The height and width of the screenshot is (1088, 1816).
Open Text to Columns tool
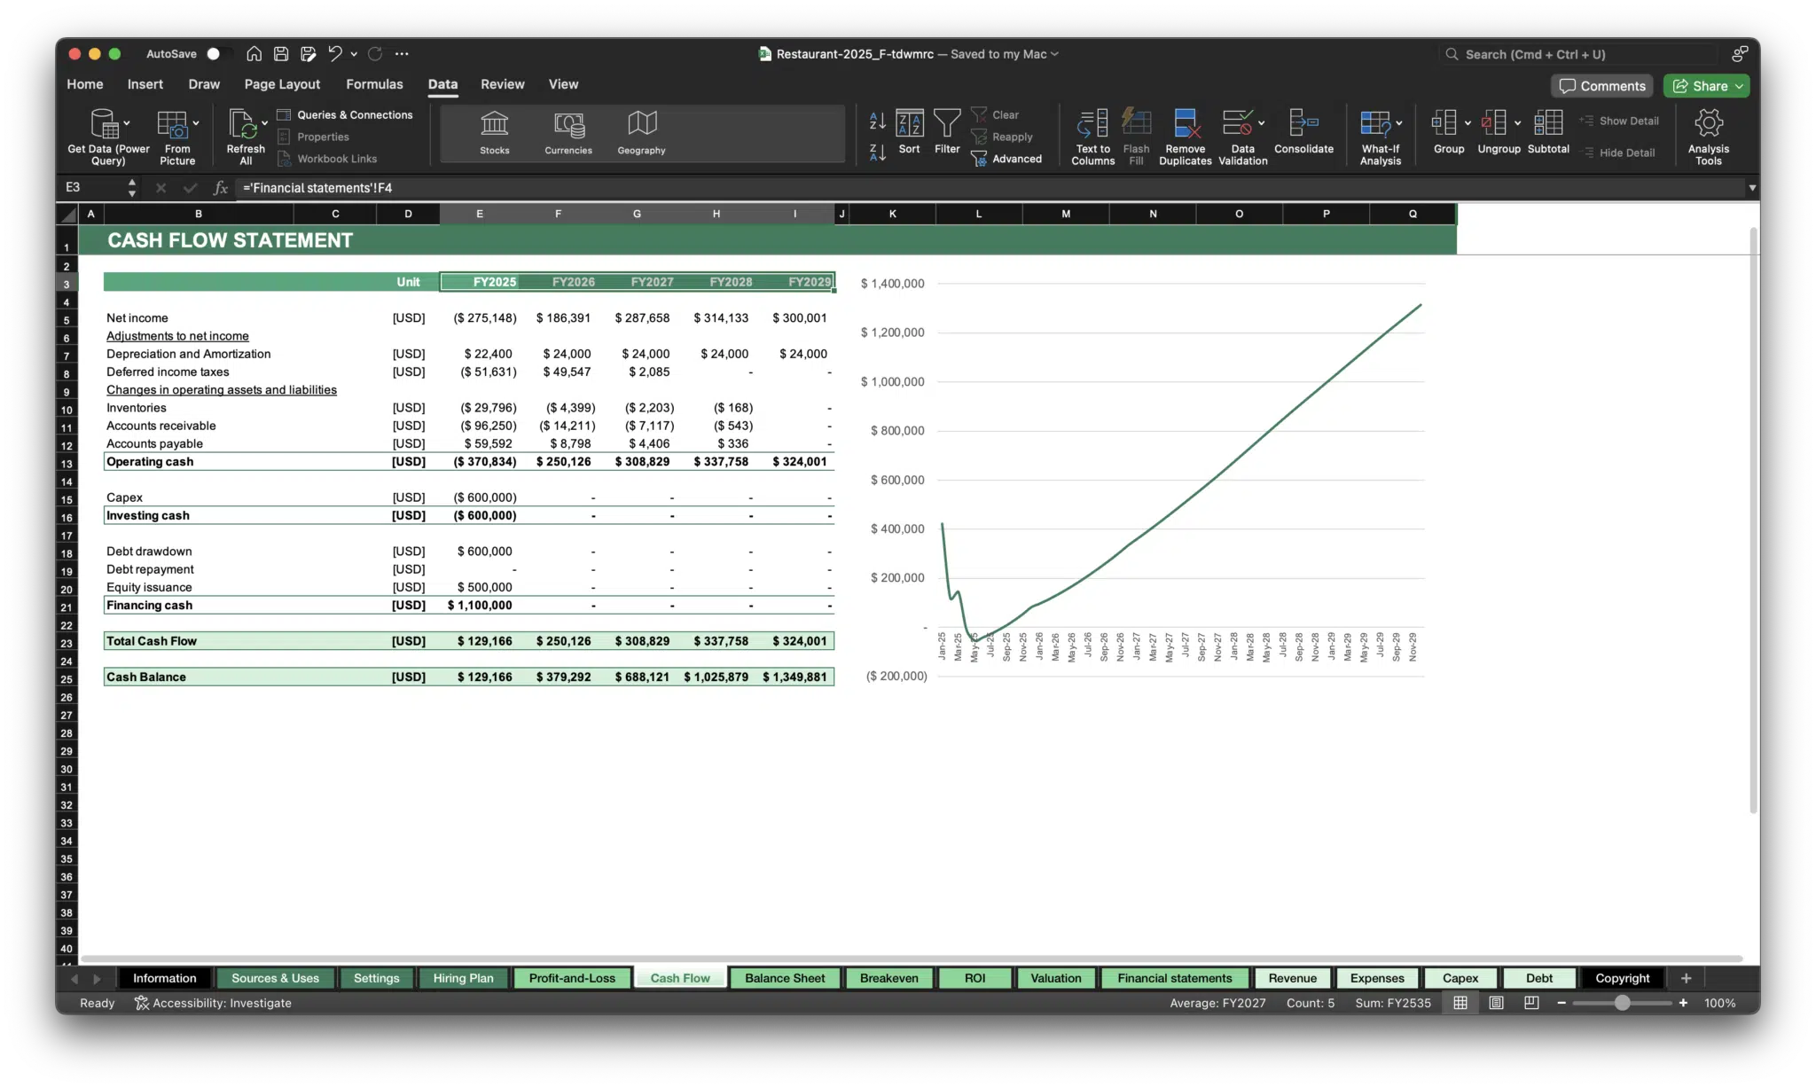(1092, 124)
